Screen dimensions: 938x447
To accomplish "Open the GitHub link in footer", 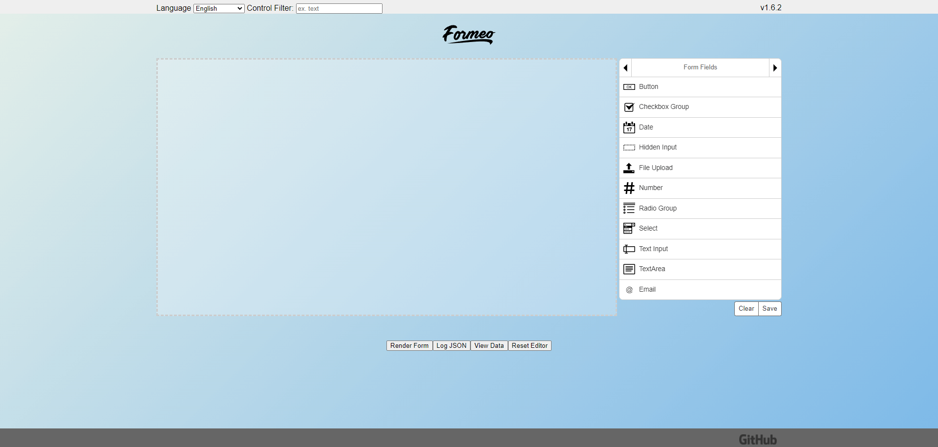I will click(758, 440).
